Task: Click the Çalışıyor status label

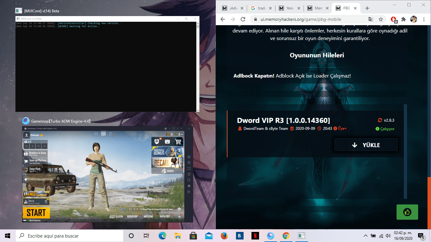Action: (x=387, y=129)
